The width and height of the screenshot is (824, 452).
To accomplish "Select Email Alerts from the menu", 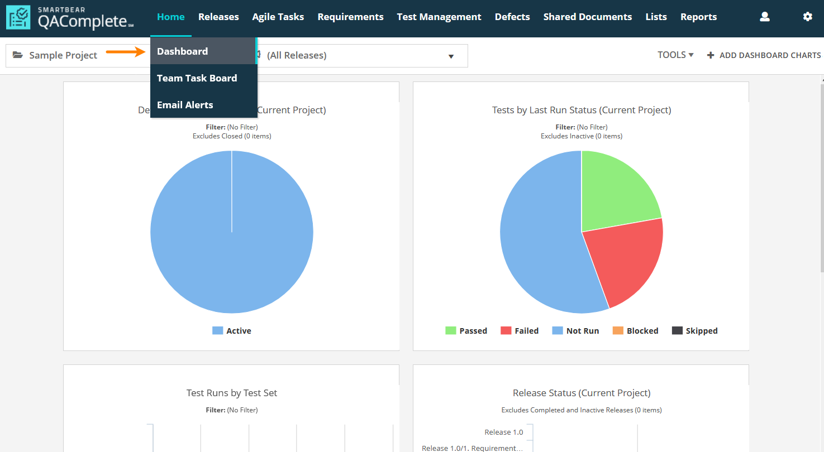I will [x=185, y=105].
